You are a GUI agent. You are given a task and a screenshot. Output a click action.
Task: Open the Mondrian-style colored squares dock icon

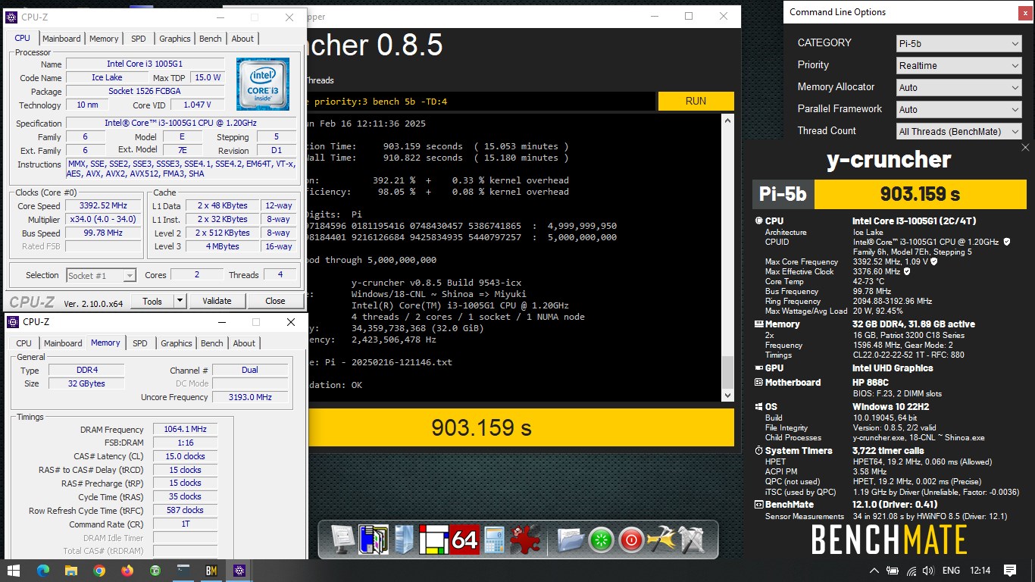tap(434, 540)
